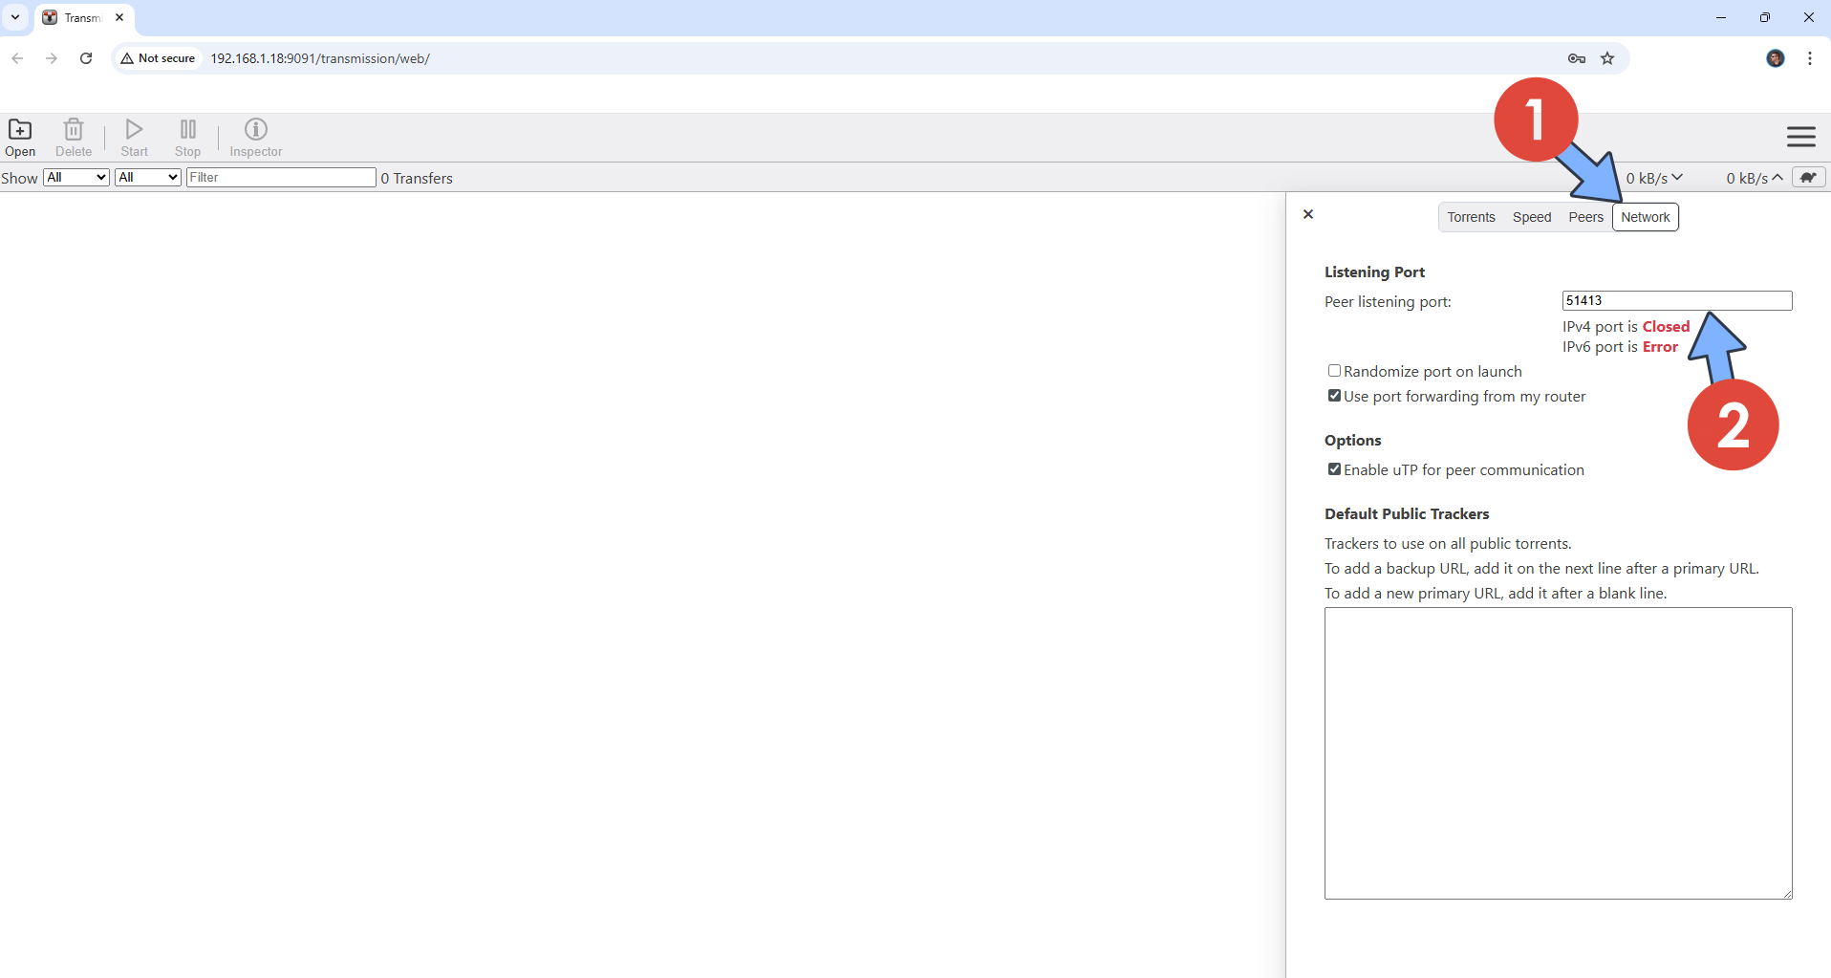This screenshot has width=1831, height=978.
Task: Open the Peers preferences tab
Action: click(1585, 217)
